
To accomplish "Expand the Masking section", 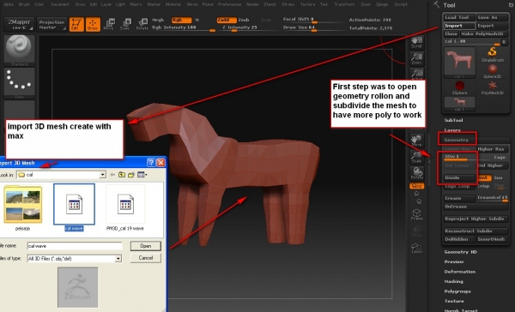I will click(x=453, y=281).
